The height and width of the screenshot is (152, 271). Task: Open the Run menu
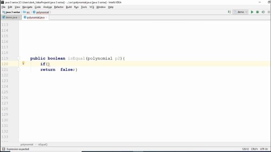click(x=76, y=7)
